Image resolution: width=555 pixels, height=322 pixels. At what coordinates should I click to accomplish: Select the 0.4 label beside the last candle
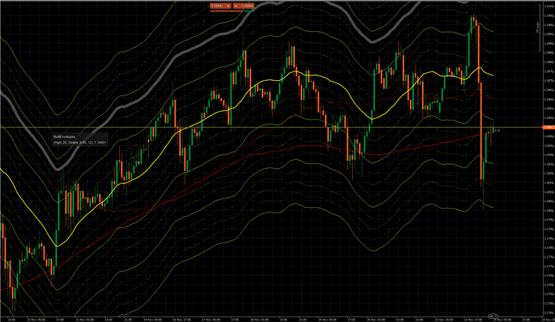point(497,131)
